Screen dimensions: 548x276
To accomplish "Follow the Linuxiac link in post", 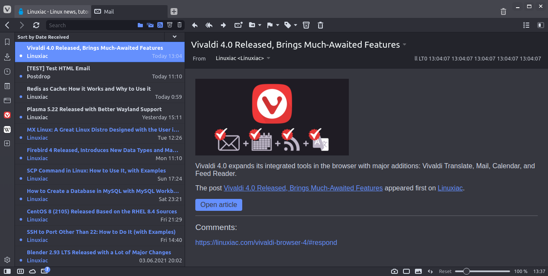I will [x=450, y=188].
